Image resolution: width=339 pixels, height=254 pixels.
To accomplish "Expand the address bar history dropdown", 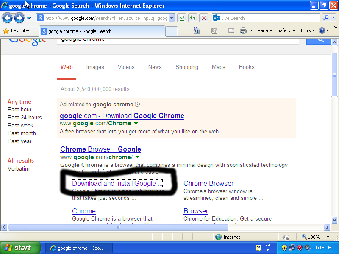I will (172, 18).
